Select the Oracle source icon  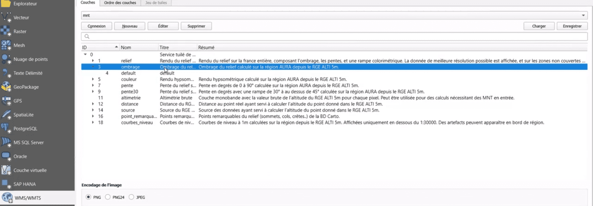click(6, 156)
